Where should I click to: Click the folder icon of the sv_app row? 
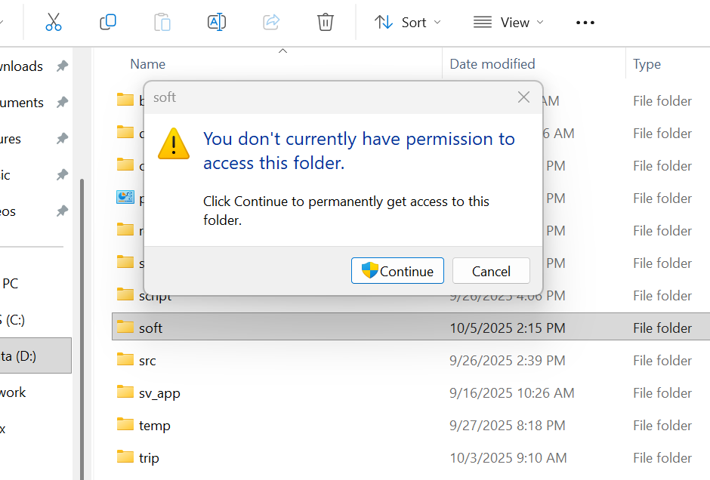coord(125,392)
